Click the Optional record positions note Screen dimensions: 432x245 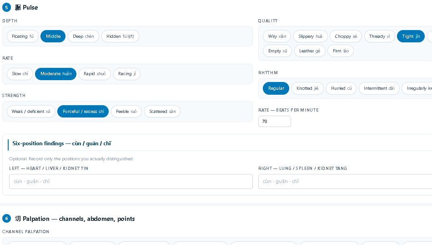[x=71, y=159]
